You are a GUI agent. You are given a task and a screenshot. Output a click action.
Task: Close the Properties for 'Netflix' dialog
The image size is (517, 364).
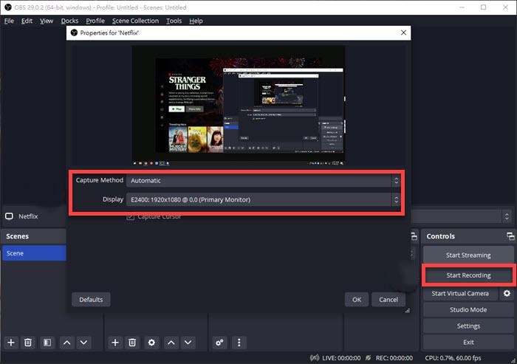coord(403,32)
